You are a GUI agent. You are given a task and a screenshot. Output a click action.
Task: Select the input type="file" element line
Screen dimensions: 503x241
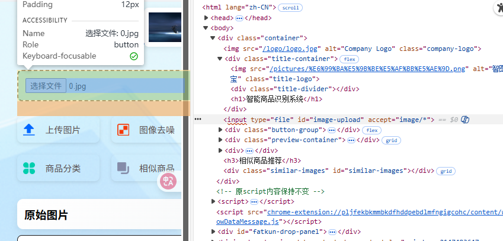pos(329,120)
